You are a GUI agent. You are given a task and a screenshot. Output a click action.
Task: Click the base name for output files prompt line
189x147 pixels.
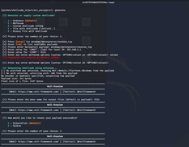pyautogui.click(x=51, y=99)
